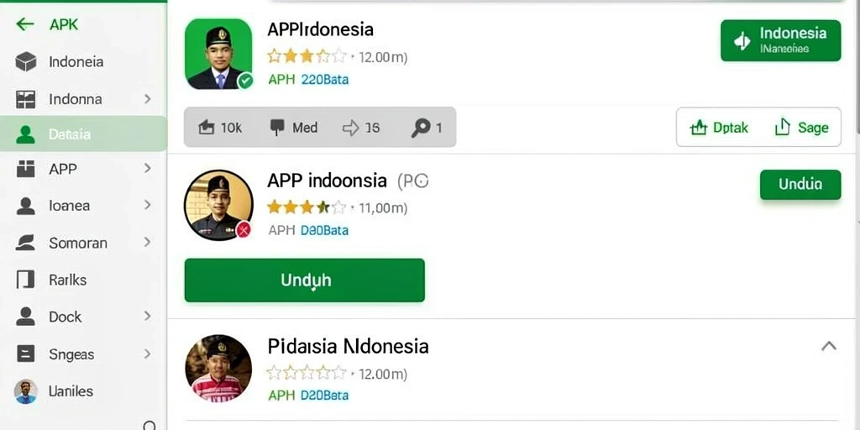Click the cube icon beside Indoneia

click(26, 61)
